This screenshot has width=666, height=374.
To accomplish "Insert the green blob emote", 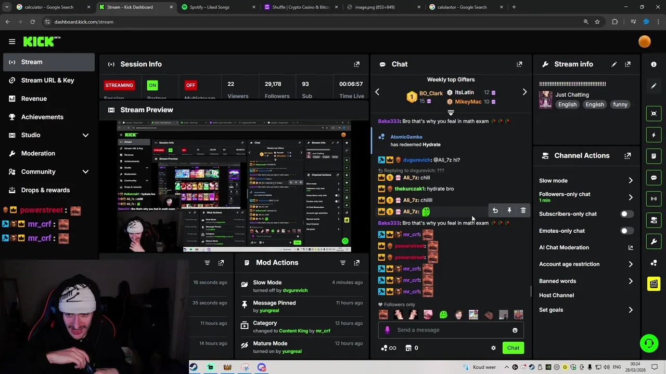I will coord(443,315).
